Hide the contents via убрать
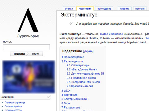 (88, 51)
